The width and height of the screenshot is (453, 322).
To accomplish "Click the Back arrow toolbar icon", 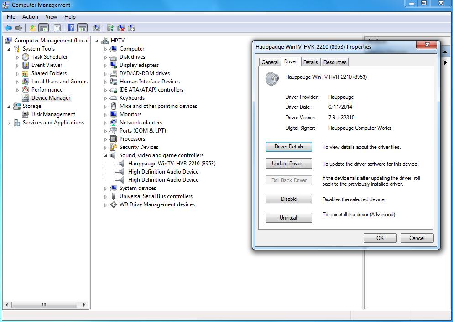I will (x=8, y=28).
